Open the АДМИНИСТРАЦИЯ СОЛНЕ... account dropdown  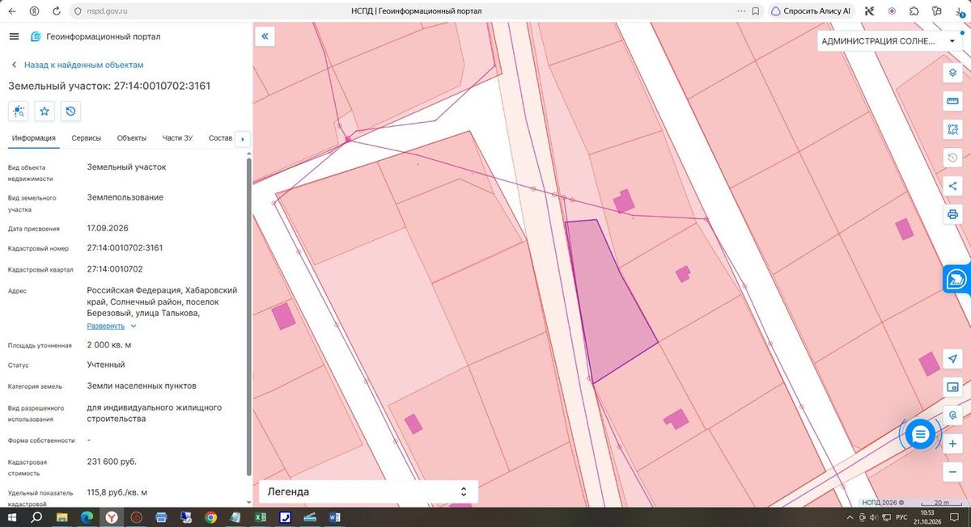(888, 41)
